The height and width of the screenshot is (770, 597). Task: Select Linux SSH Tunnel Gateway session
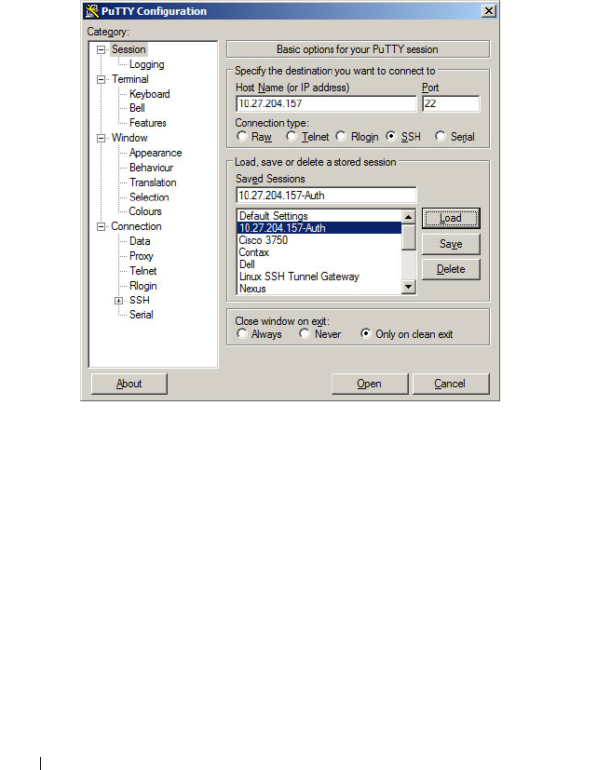pos(319,277)
